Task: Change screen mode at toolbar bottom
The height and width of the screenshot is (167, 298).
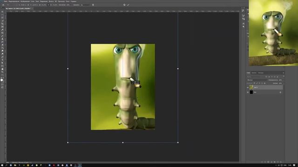Action: click(2, 87)
